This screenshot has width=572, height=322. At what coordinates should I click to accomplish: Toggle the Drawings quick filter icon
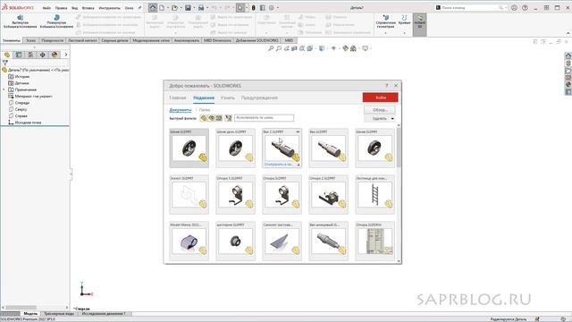point(219,118)
